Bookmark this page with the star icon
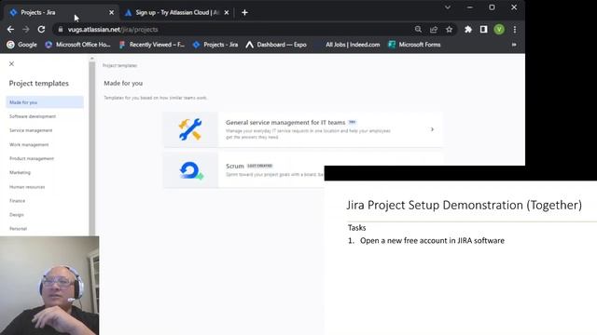The height and width of the screenshot is (335, 597). pos(450,29)
